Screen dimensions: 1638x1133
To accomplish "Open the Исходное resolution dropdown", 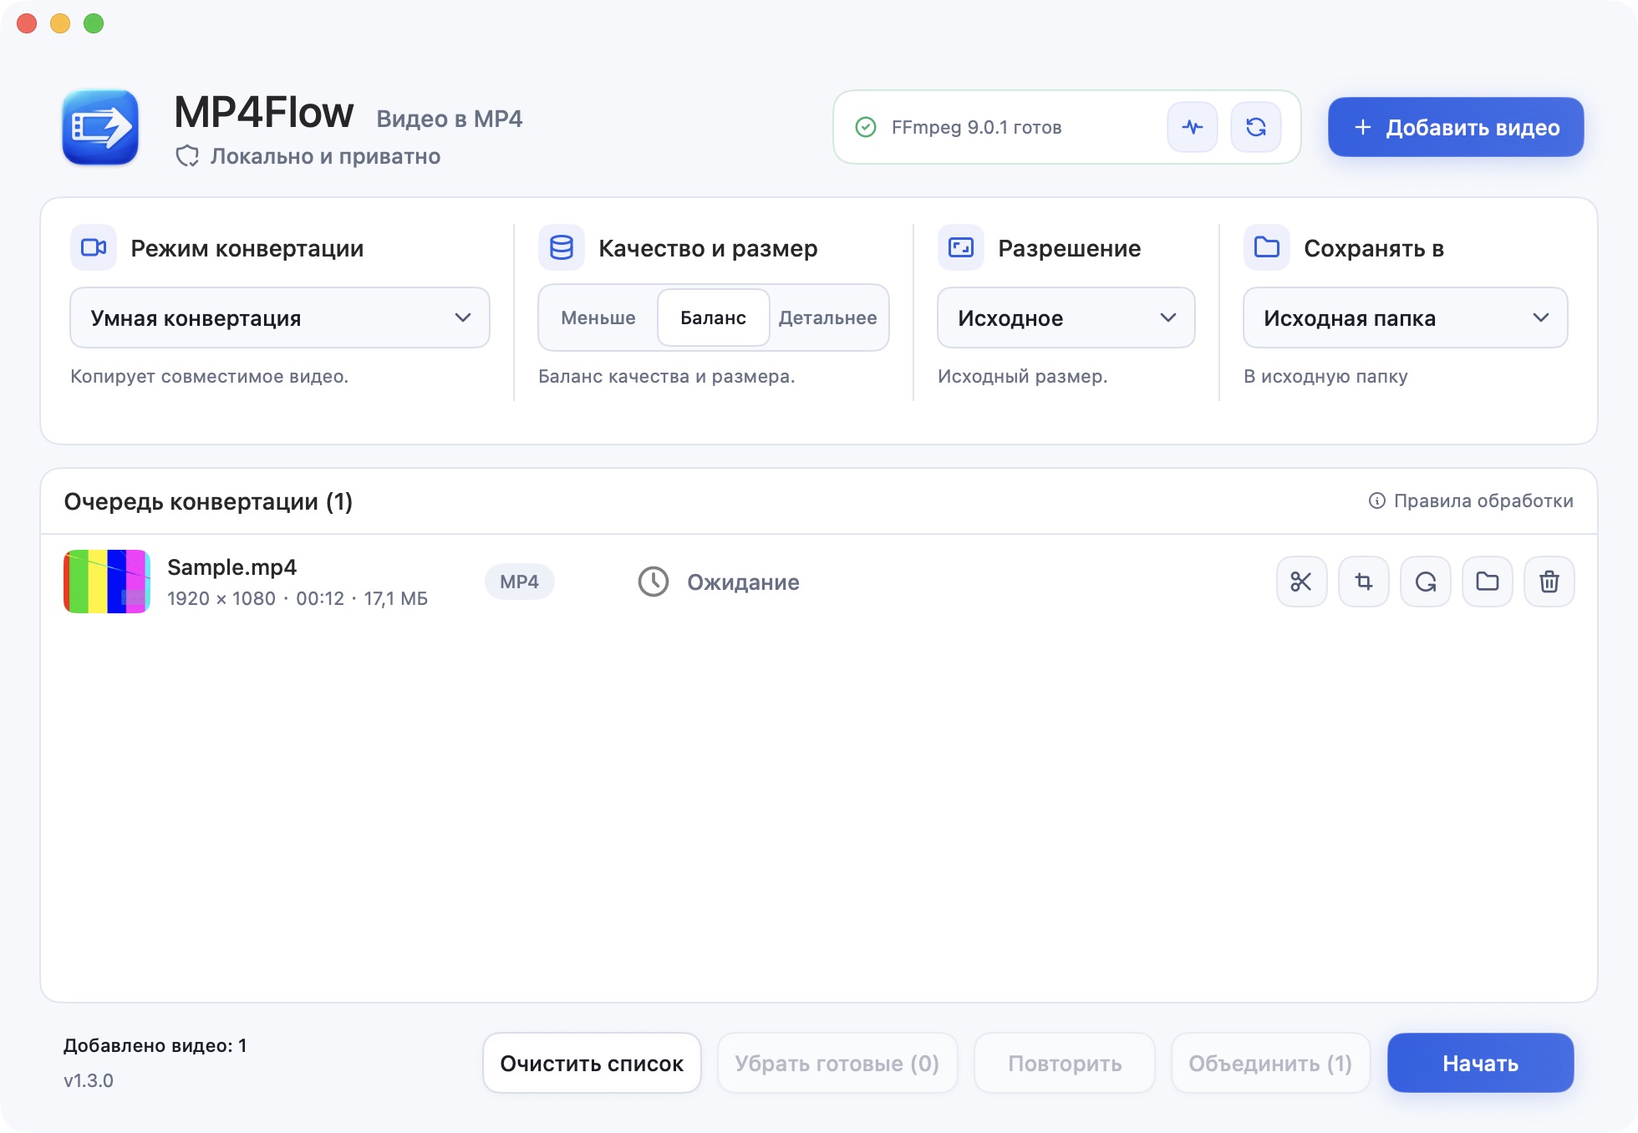I will (x=1066, y=318).
